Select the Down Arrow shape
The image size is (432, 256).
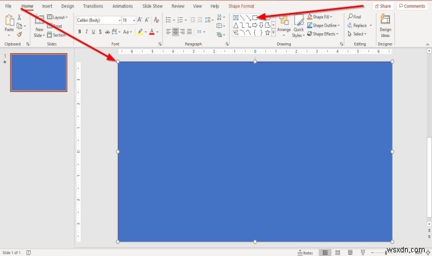coord(261,25)
